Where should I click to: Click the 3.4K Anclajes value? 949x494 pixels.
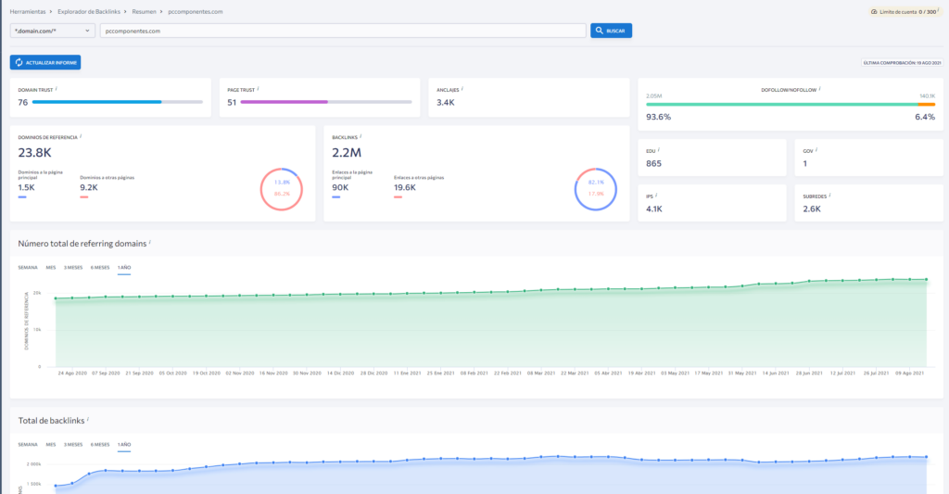click(x=446, y=103)
